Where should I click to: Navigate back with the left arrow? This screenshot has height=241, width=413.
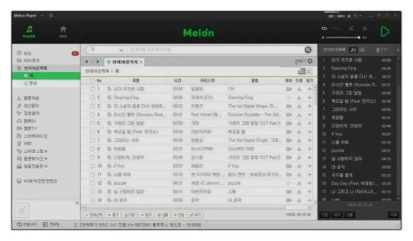[87, 62]
